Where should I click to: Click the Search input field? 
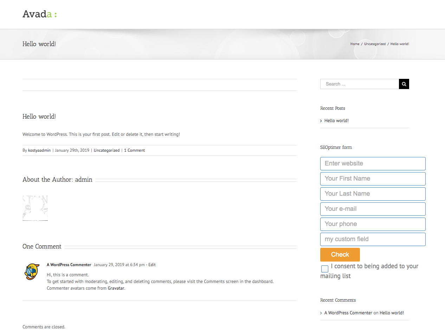[359, 84]
